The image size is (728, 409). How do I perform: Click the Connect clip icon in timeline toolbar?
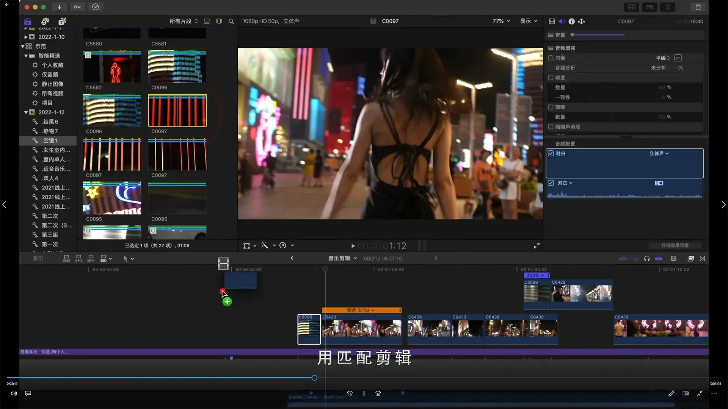[66, 258]
